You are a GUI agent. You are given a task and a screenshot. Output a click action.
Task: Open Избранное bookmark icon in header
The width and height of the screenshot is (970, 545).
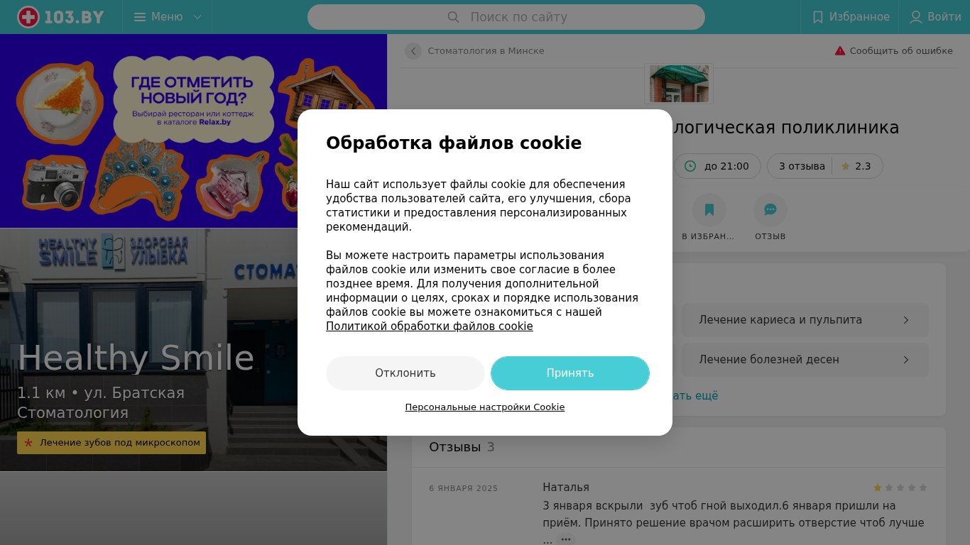[817, 17]
